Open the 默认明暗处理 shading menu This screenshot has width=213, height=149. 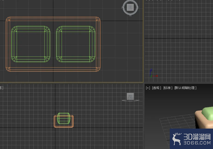[x=185, y=88]
